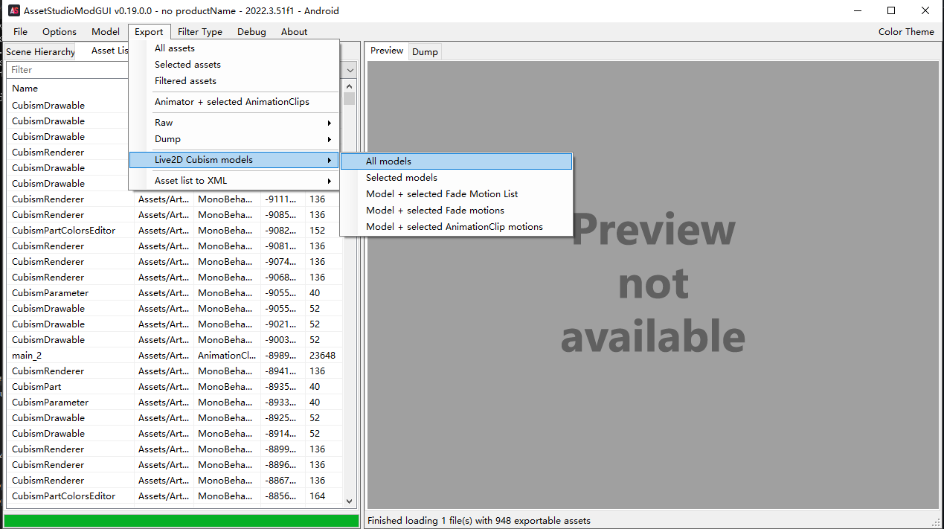Open the Options menu
The width and height of the screenshot is (944, 529).
click(60, 32)
